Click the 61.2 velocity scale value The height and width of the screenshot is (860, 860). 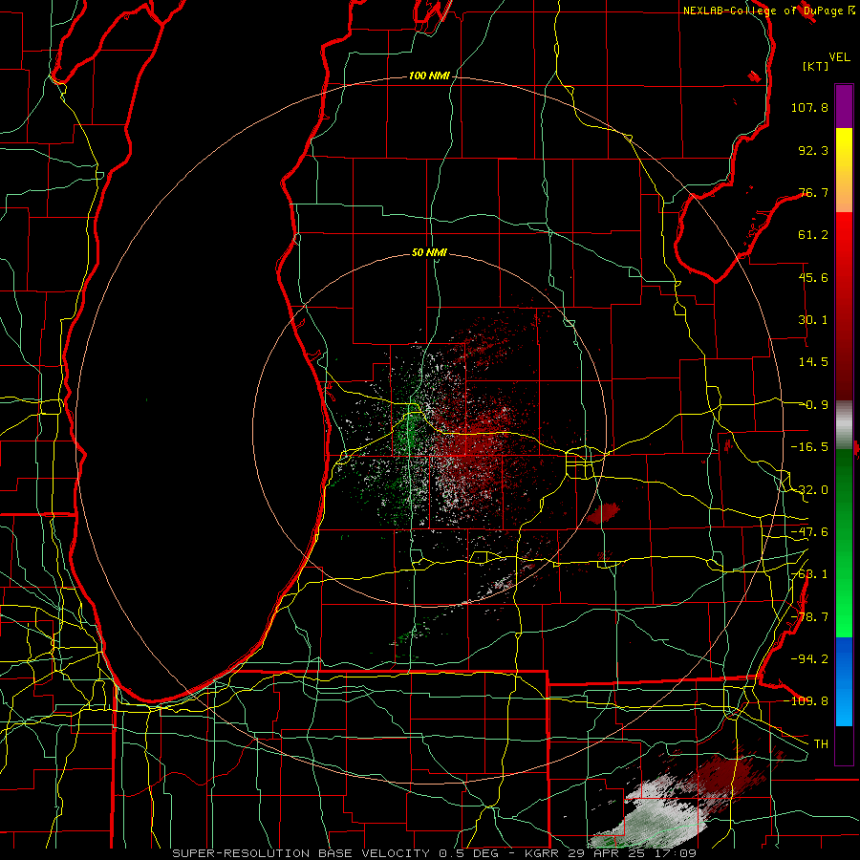point(813,235)
